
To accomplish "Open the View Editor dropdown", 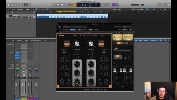I will click(x=125, y=30).
